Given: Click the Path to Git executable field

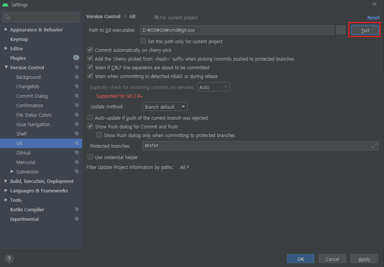Looking at the screenshot, I should click(x=237, y=30).
